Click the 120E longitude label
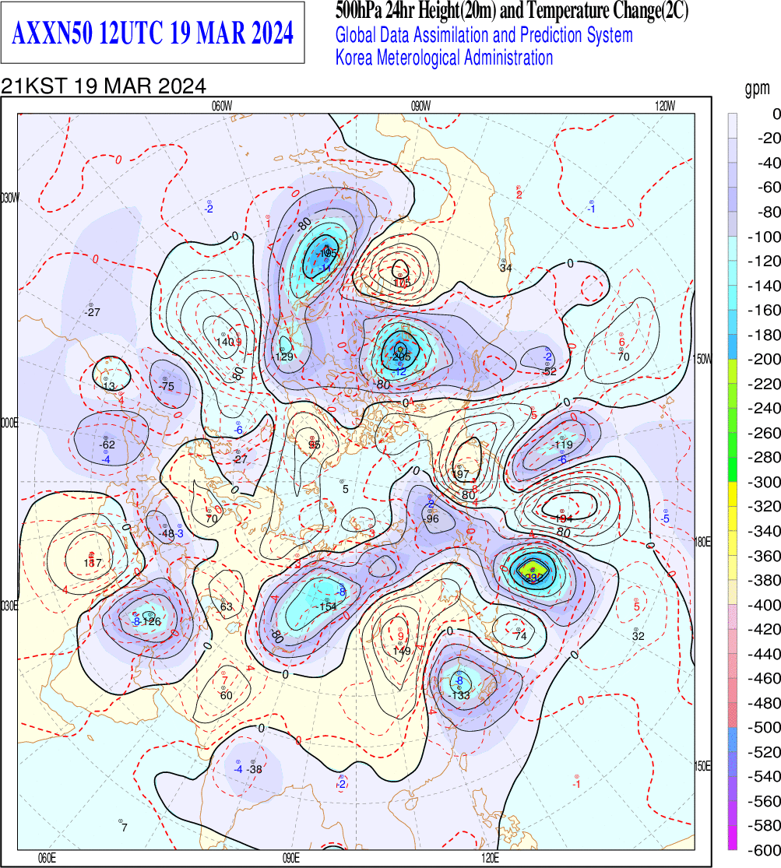The height and width of the screenshot is (868, 781). [x=490, y=858]
